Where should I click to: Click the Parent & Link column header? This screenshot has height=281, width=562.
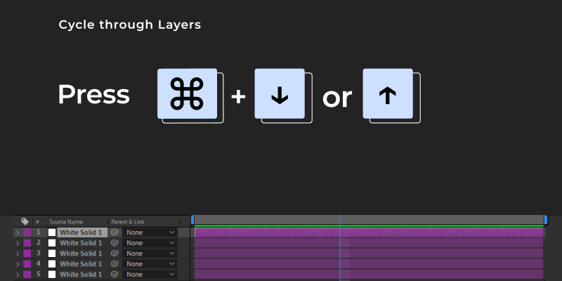coord(128,221)
